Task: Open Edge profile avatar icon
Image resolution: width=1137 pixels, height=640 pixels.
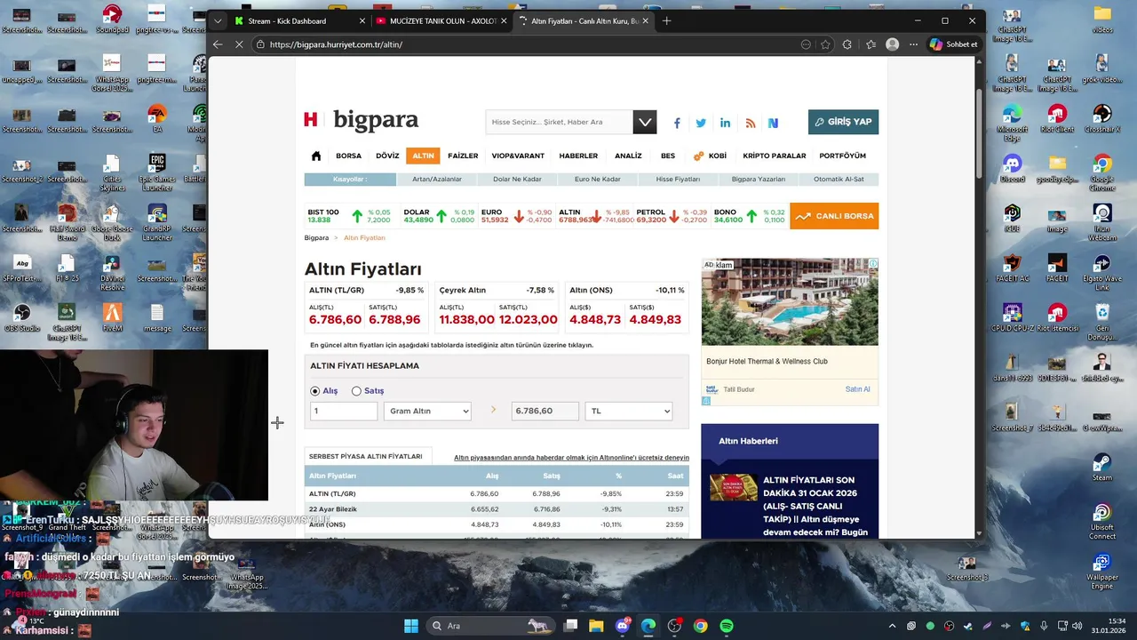Action: [892, 44]
